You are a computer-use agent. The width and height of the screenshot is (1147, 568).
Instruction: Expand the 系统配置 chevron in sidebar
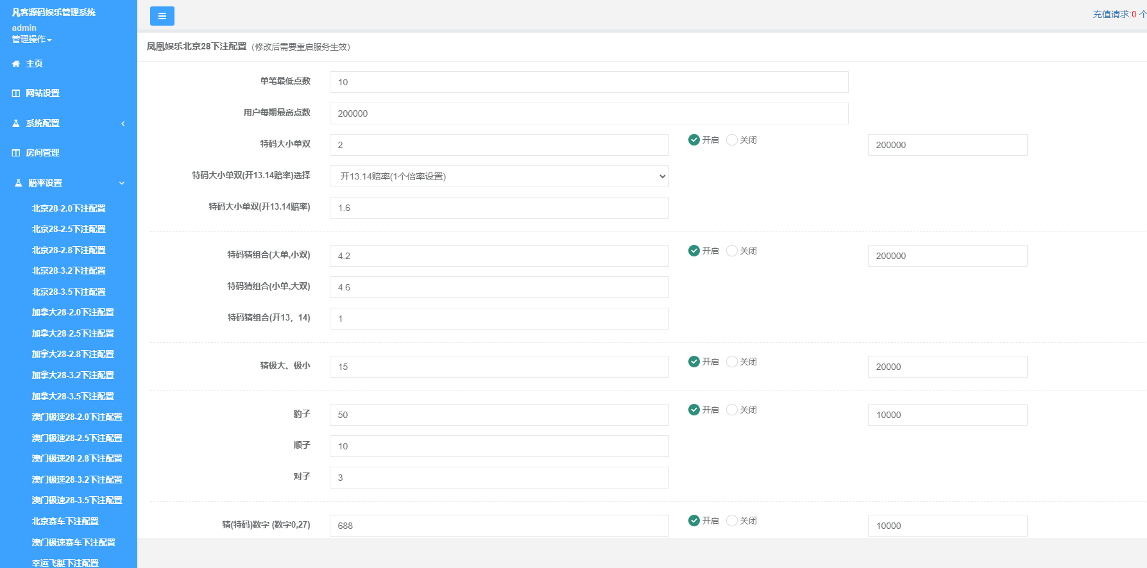click(x=123, y=124)
